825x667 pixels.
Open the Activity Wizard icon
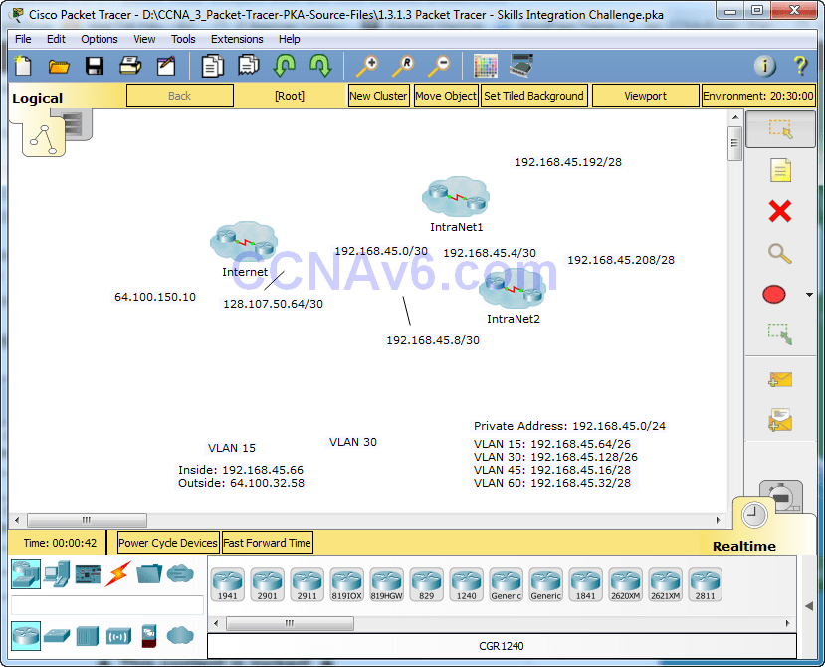(166, 66)
